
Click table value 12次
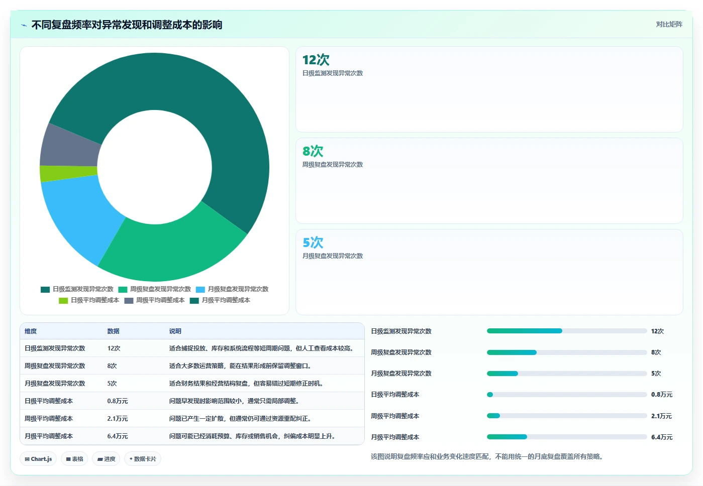pyautogui.click(x=114, y=348)
